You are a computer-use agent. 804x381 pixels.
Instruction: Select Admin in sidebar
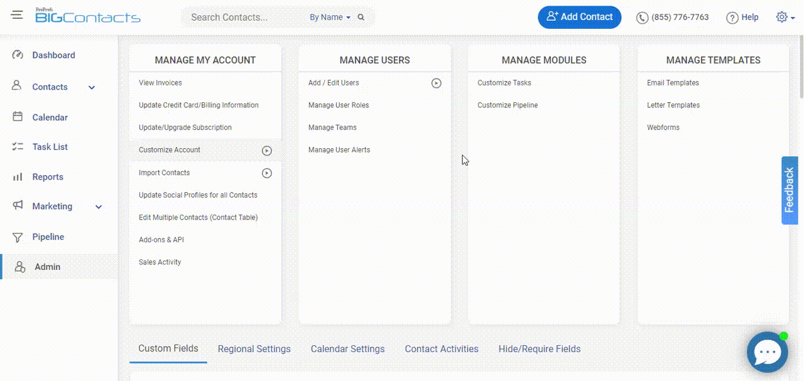pyautogui.click(x=58, y=267)
